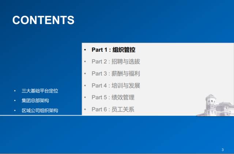Select 'Part 2 : 招聘与选拔' entry
The height and width of the screenshot is (154, 234).
pos(116,62)
